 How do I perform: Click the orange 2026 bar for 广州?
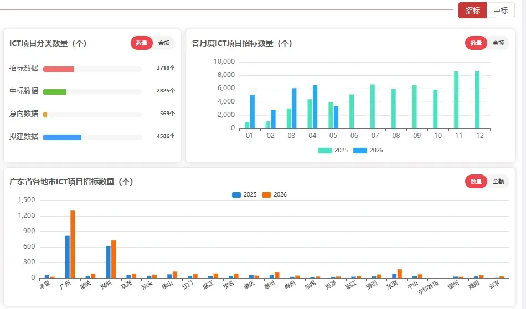(x=73, y=244)
